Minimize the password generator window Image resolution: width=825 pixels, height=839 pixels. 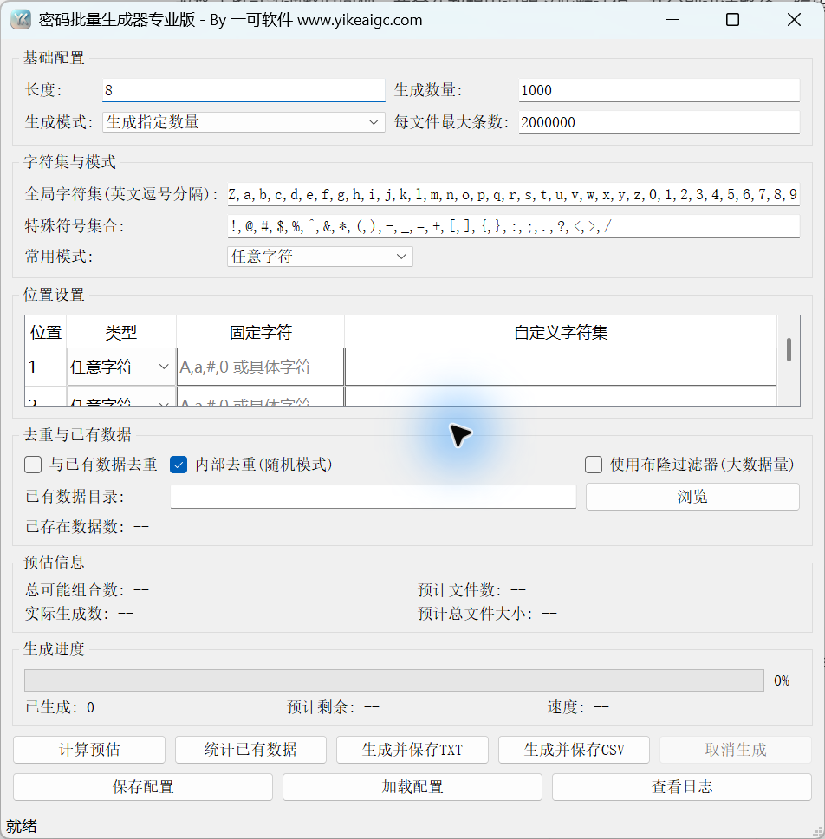(672, 20)
